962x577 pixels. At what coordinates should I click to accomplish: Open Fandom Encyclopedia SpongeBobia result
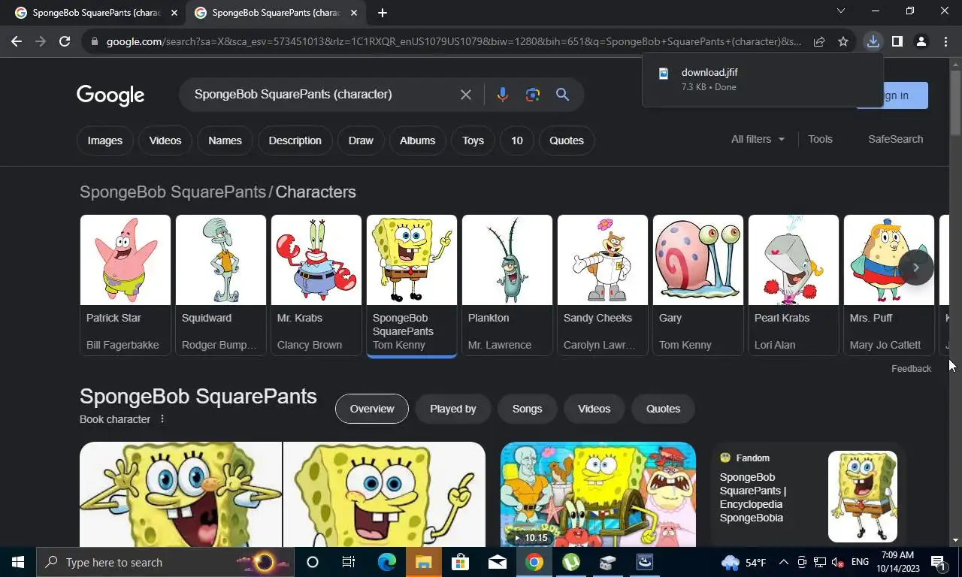coord(808,496)
